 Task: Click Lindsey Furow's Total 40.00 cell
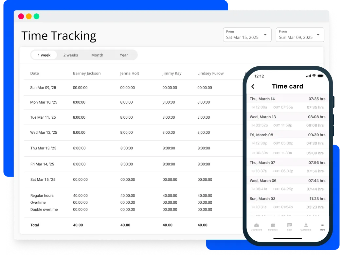(x=203, y=225)
